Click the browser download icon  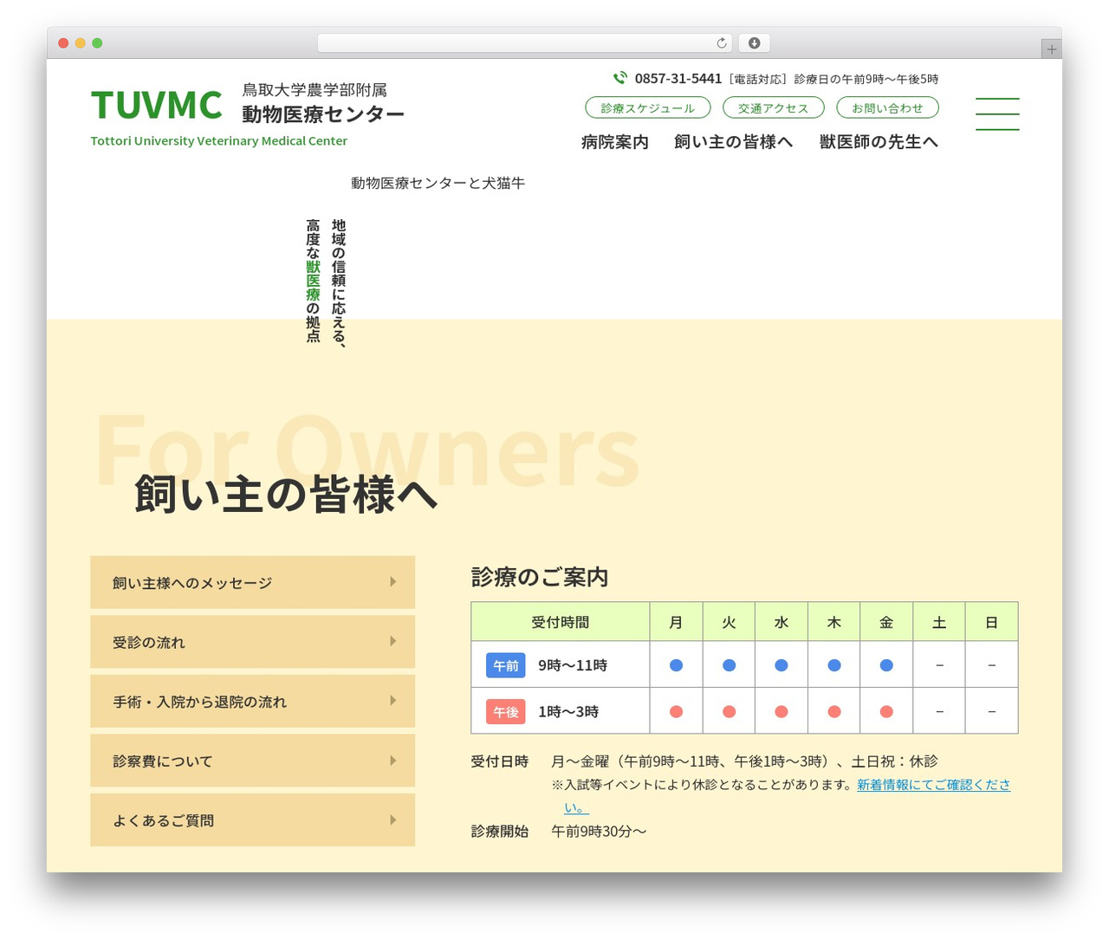pos(755,43)
